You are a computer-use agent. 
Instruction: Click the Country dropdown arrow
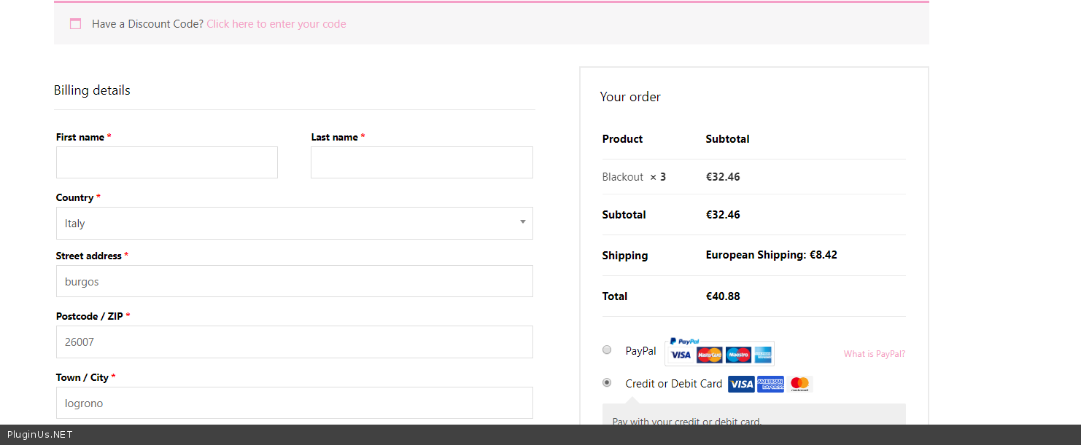point(523,222)
